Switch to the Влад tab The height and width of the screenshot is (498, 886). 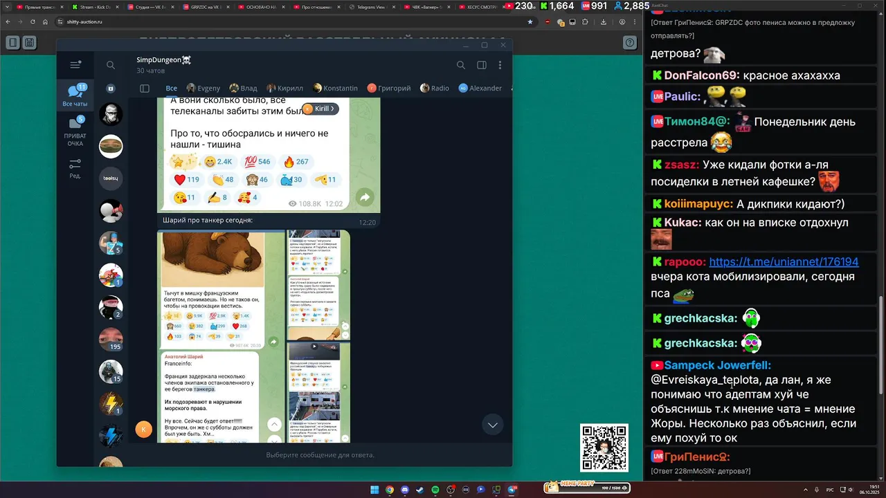click(x=244, y=88)
